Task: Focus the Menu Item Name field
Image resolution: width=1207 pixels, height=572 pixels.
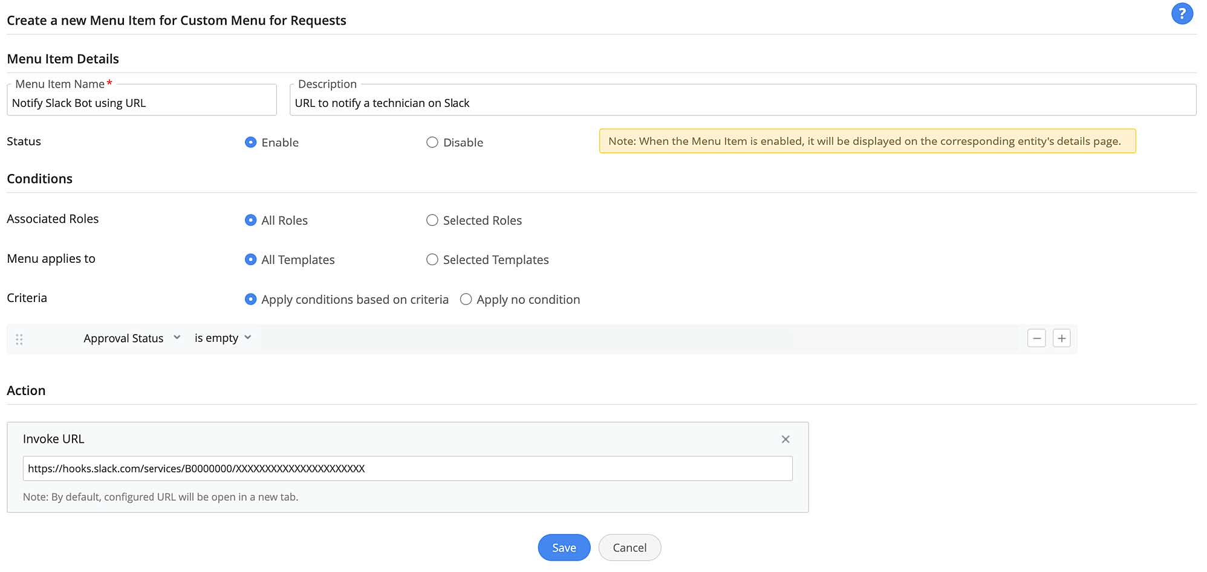Action: coord(142,103)
